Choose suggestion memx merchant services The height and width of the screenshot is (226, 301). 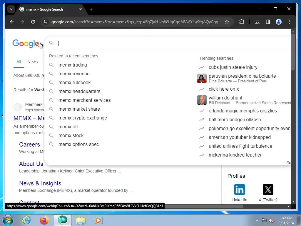pos(84,100)
